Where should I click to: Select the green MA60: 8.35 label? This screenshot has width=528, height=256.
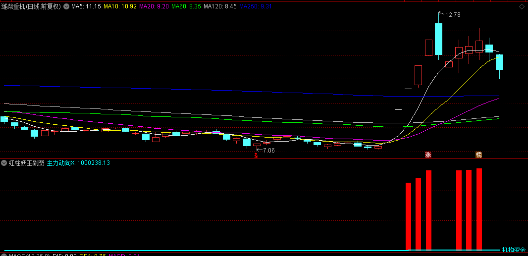(187, 6)
